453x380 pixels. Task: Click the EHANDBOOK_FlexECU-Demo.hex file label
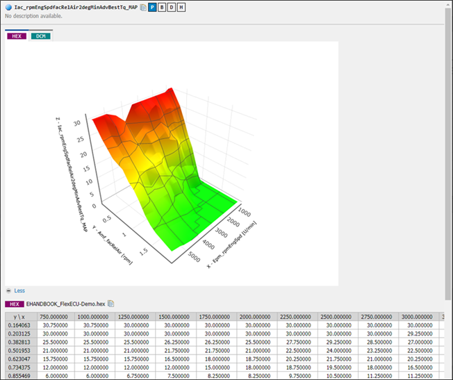tap(65, 304)
